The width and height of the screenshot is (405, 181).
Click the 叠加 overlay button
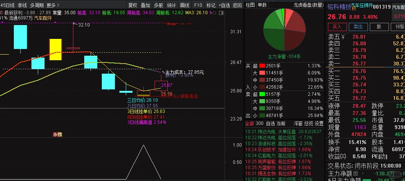point(145,5)
